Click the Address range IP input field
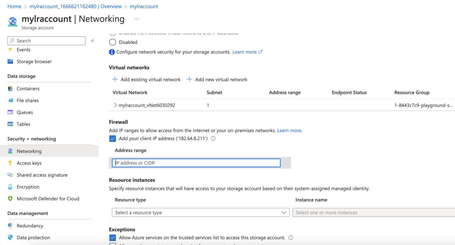 pyautogui.click(x=196, y=163)
